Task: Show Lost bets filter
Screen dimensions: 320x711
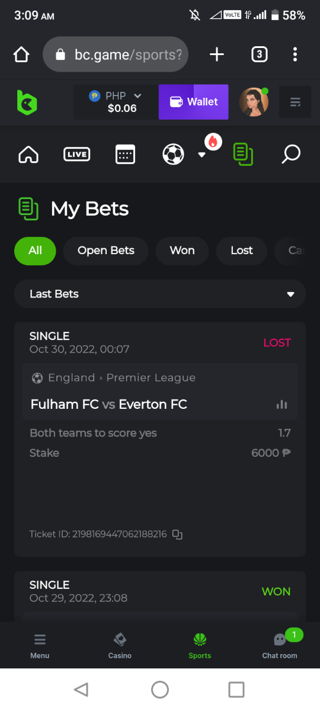Action: pyautogui.click(x=242, y=251)
